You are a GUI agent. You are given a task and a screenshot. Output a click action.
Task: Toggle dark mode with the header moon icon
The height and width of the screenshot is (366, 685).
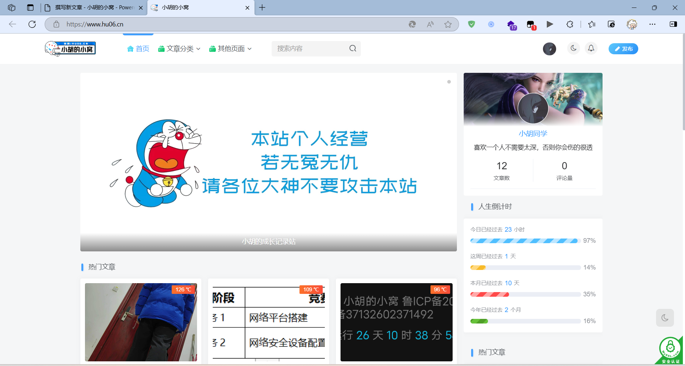(x=574, y=48)
